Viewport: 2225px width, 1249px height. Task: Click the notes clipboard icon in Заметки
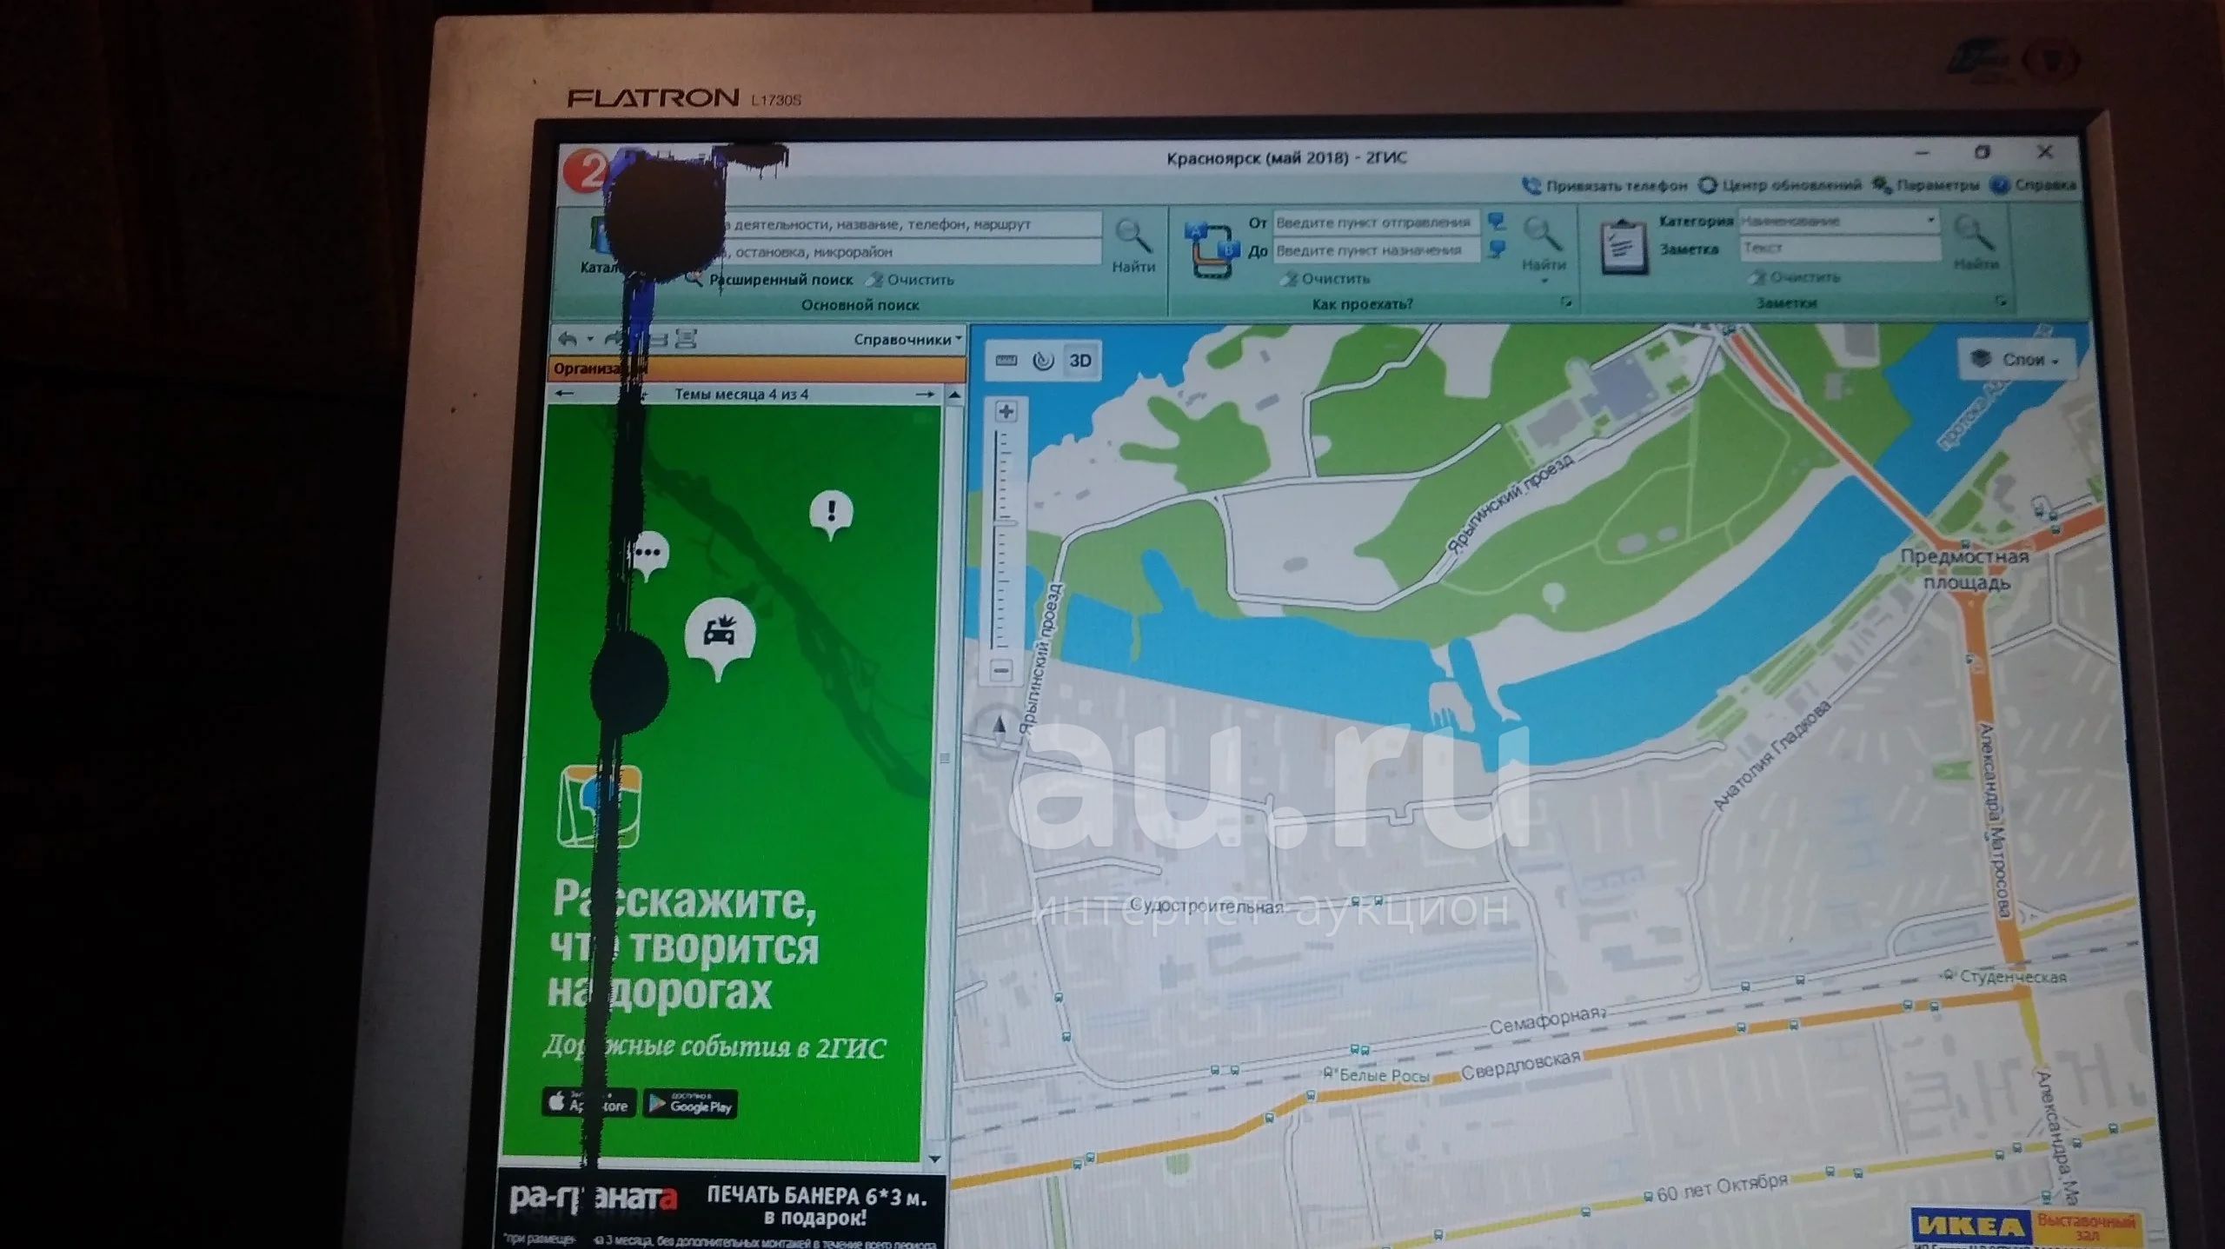(x=1624, y=248)
